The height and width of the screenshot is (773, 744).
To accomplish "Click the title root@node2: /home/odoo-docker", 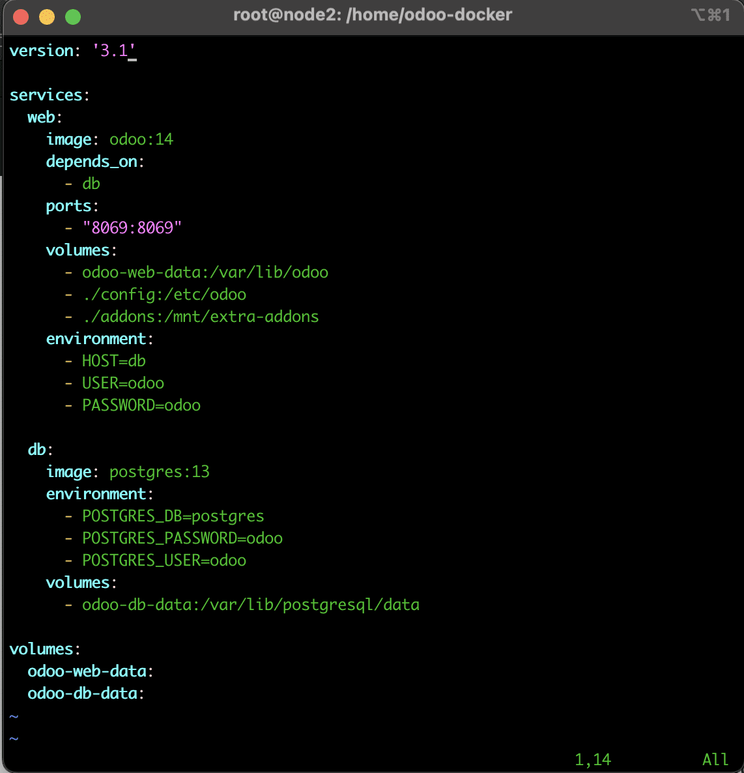I will coord(372,14).
